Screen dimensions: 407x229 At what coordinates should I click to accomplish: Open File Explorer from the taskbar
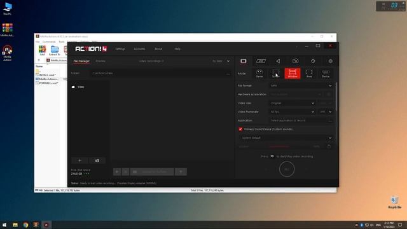pyautogui.click(x=15, y=225)
